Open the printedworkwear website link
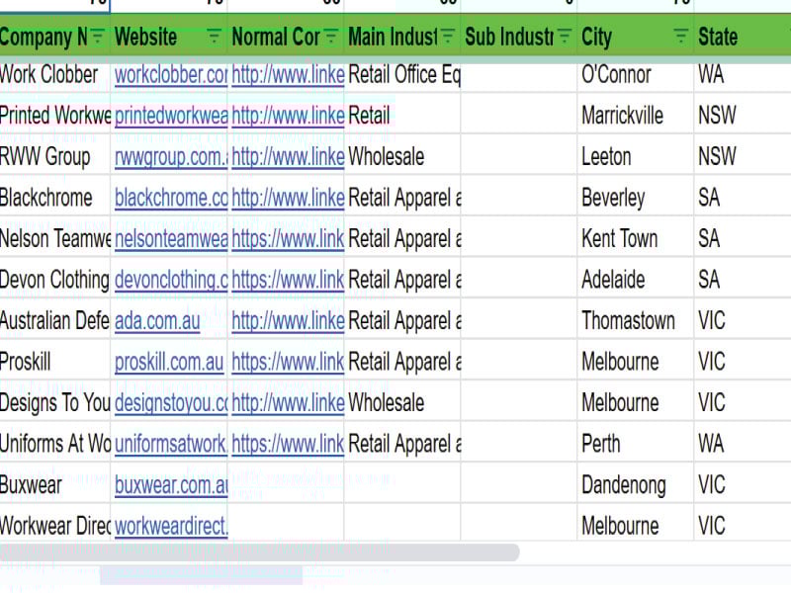791x593 pixels. (171, 116)
